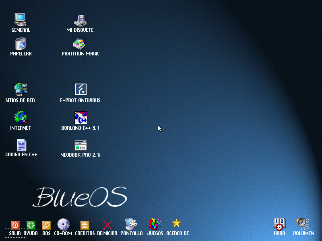This screenshot has width=322, height=241.
Task: Click the "JUEGOS" label text
Action: coord(155,233)
